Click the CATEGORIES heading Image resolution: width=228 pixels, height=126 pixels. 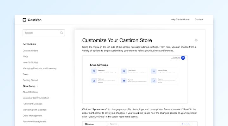point(29,44)
